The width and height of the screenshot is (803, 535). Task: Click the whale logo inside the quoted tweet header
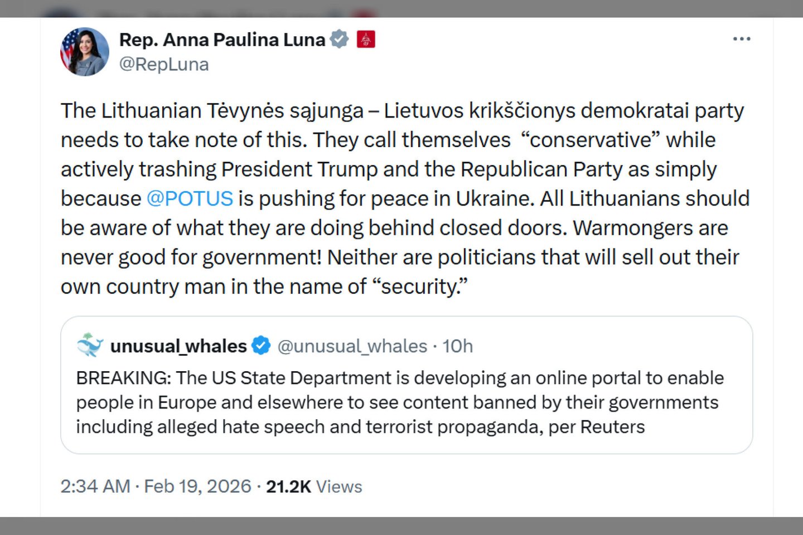pyautogui.click(x=90, y=346)
